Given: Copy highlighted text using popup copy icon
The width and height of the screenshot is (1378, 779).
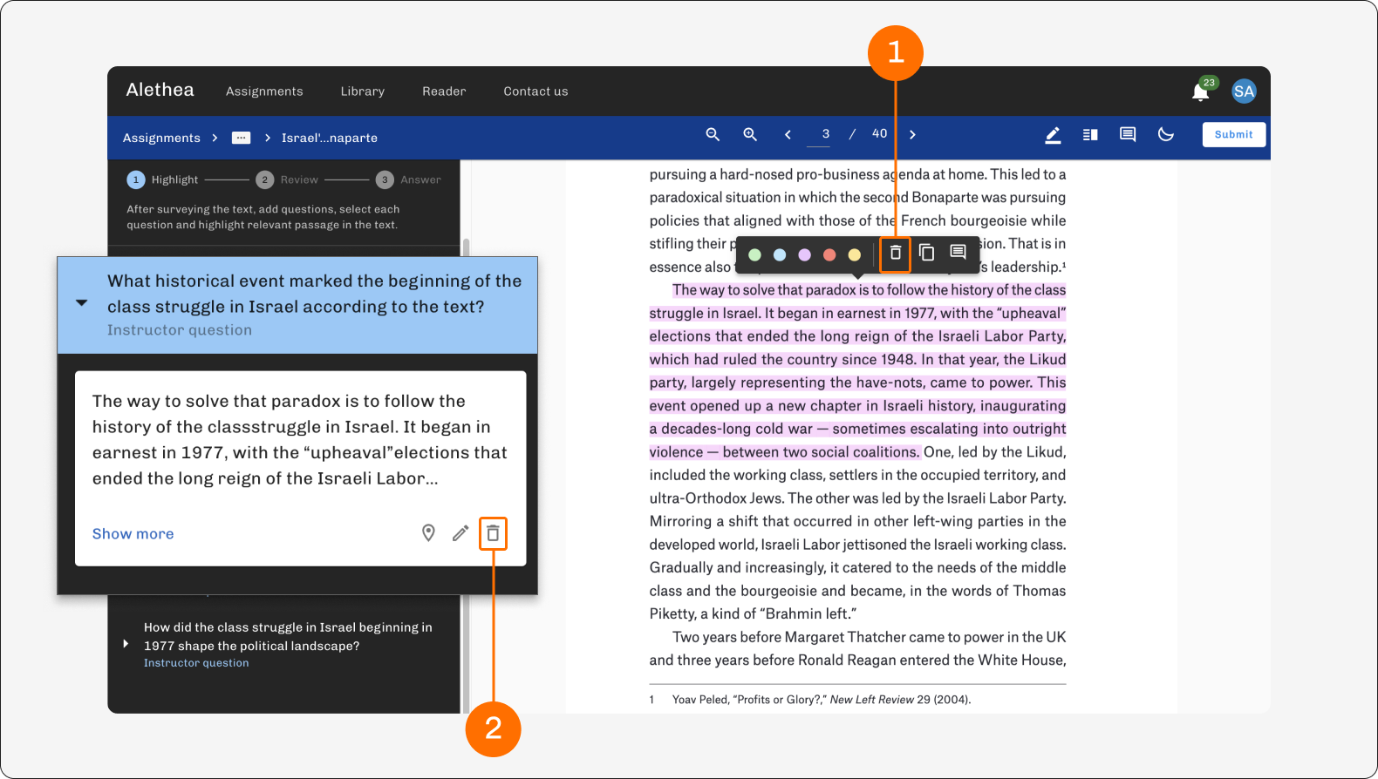Looking at the screenshot, I should (x=927, y=253).
